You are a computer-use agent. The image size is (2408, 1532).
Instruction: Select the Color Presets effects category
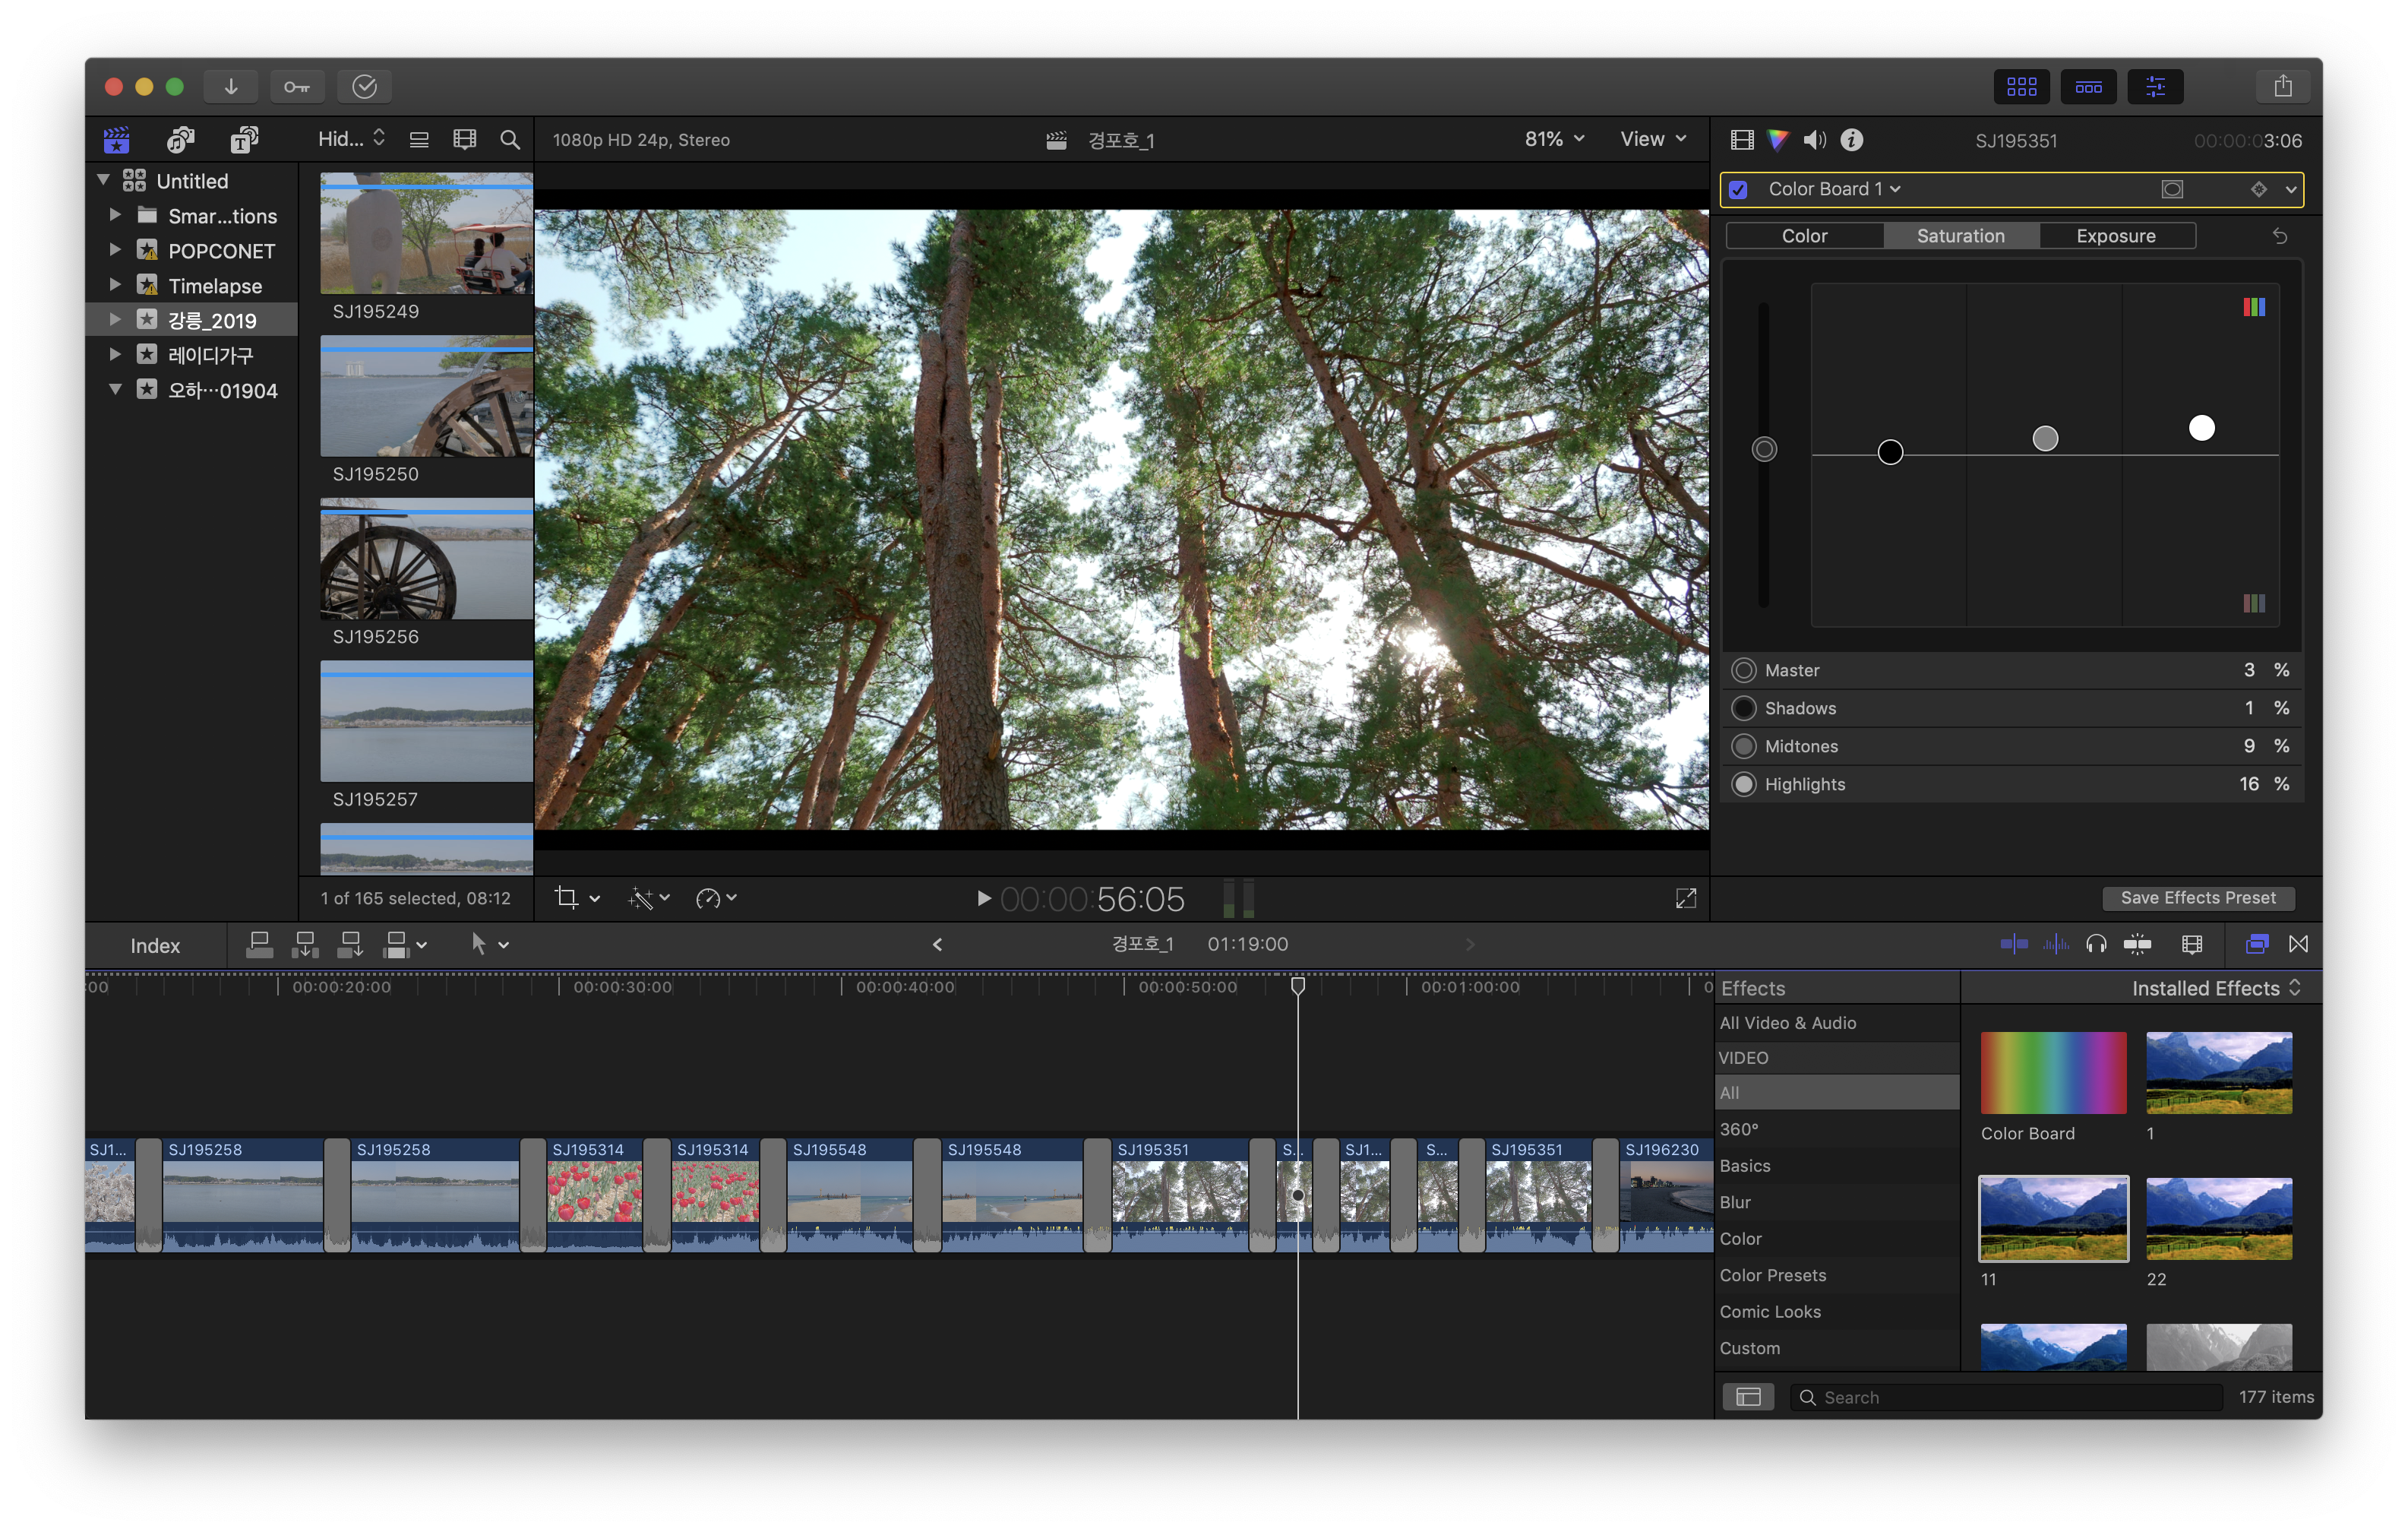1772,1275
